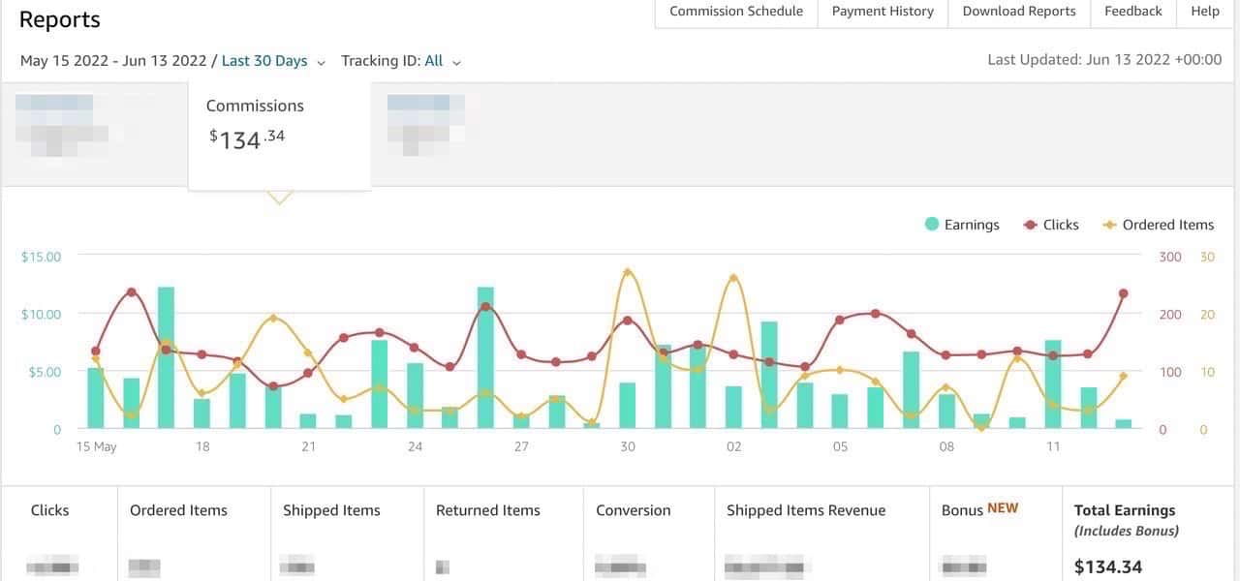
Task: Hide the Clicks line via the red legend marker
Action: pos(1030,224)
